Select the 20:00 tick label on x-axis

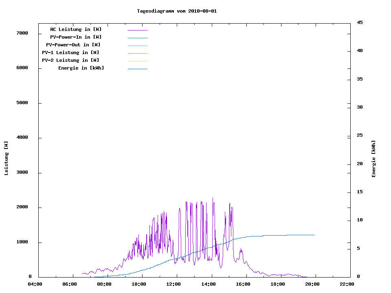[312, 284]
